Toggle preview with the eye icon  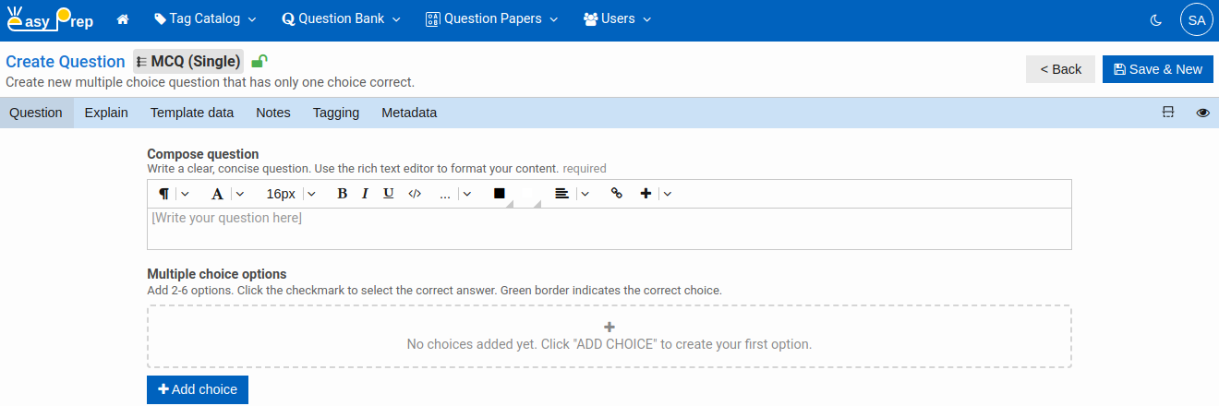[x=1202, y=113]
